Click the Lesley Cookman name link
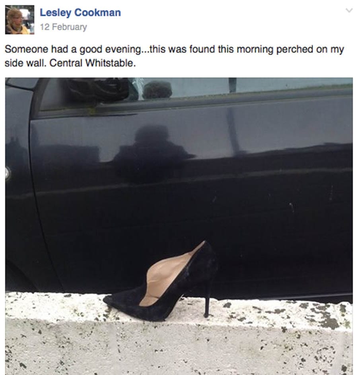The width and height of the screenshot is (358, 375). (80, 13)
